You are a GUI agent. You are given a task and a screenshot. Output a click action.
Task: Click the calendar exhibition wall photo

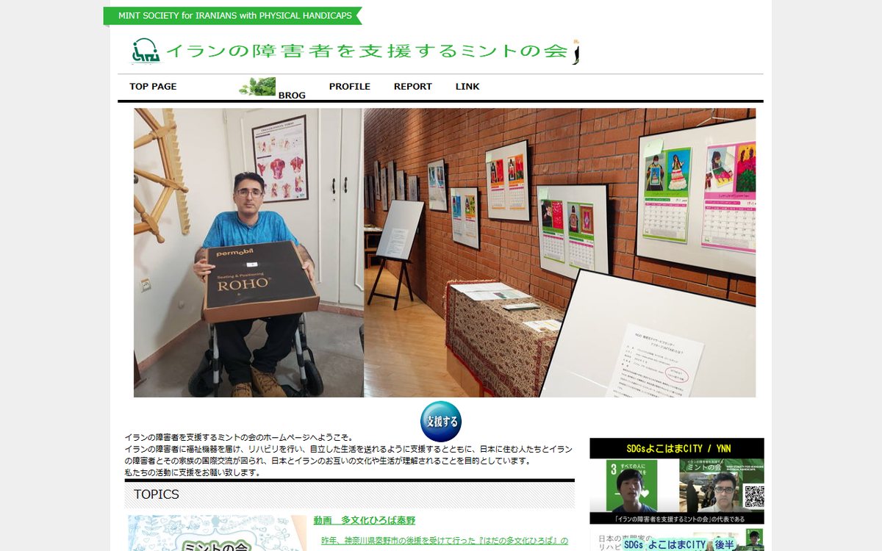coord(560,253)
